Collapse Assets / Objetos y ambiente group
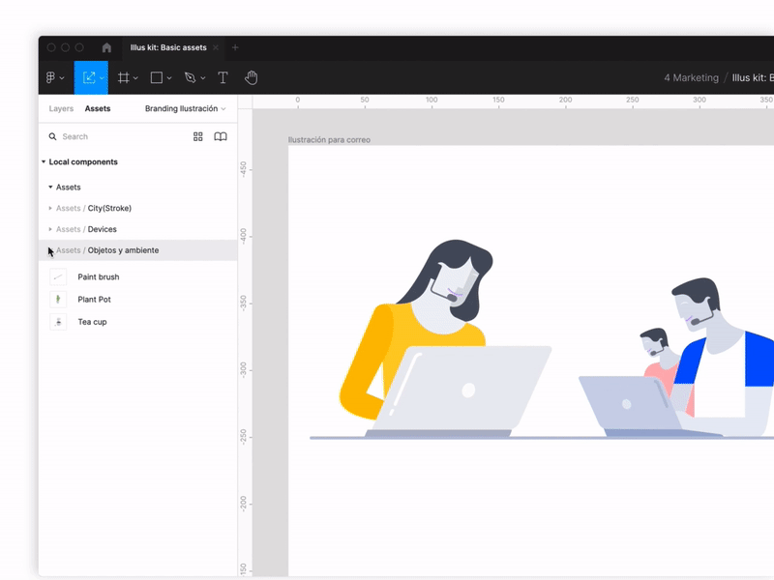Screen dimensions: 774x580 point(50,250)
